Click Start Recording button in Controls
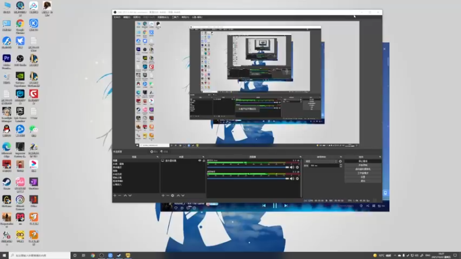Viewport: 461px width, 259px height. click(x=363, y=165)
